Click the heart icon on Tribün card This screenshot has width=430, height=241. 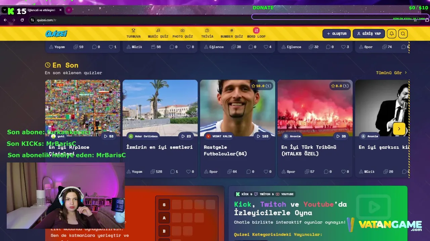(343, 172)
